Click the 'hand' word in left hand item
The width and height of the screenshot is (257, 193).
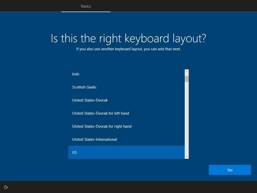pyautogui.click(x=125, y=113)
